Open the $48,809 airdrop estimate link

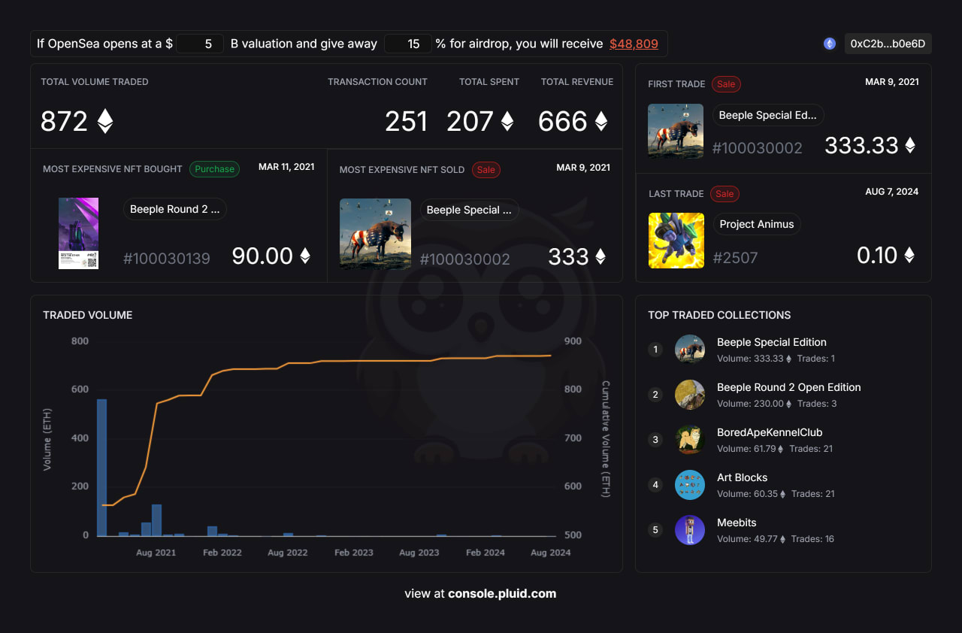(x=634, y=44)
